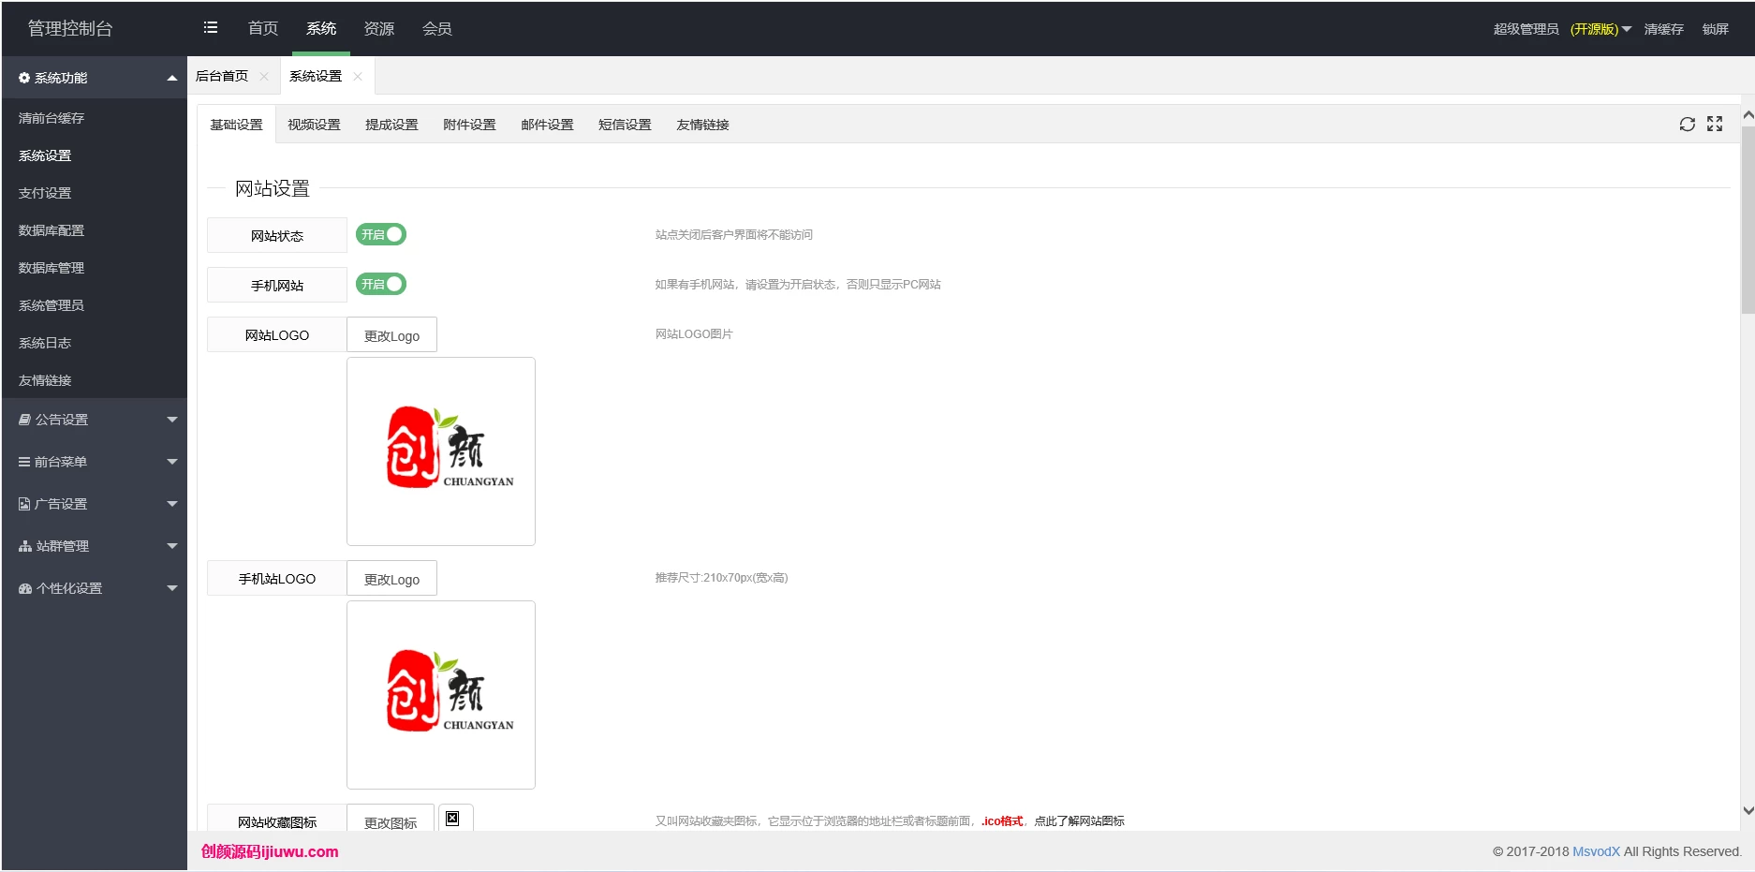
Task: Click the broken favicon image icon
Action: tap(452, 819)
